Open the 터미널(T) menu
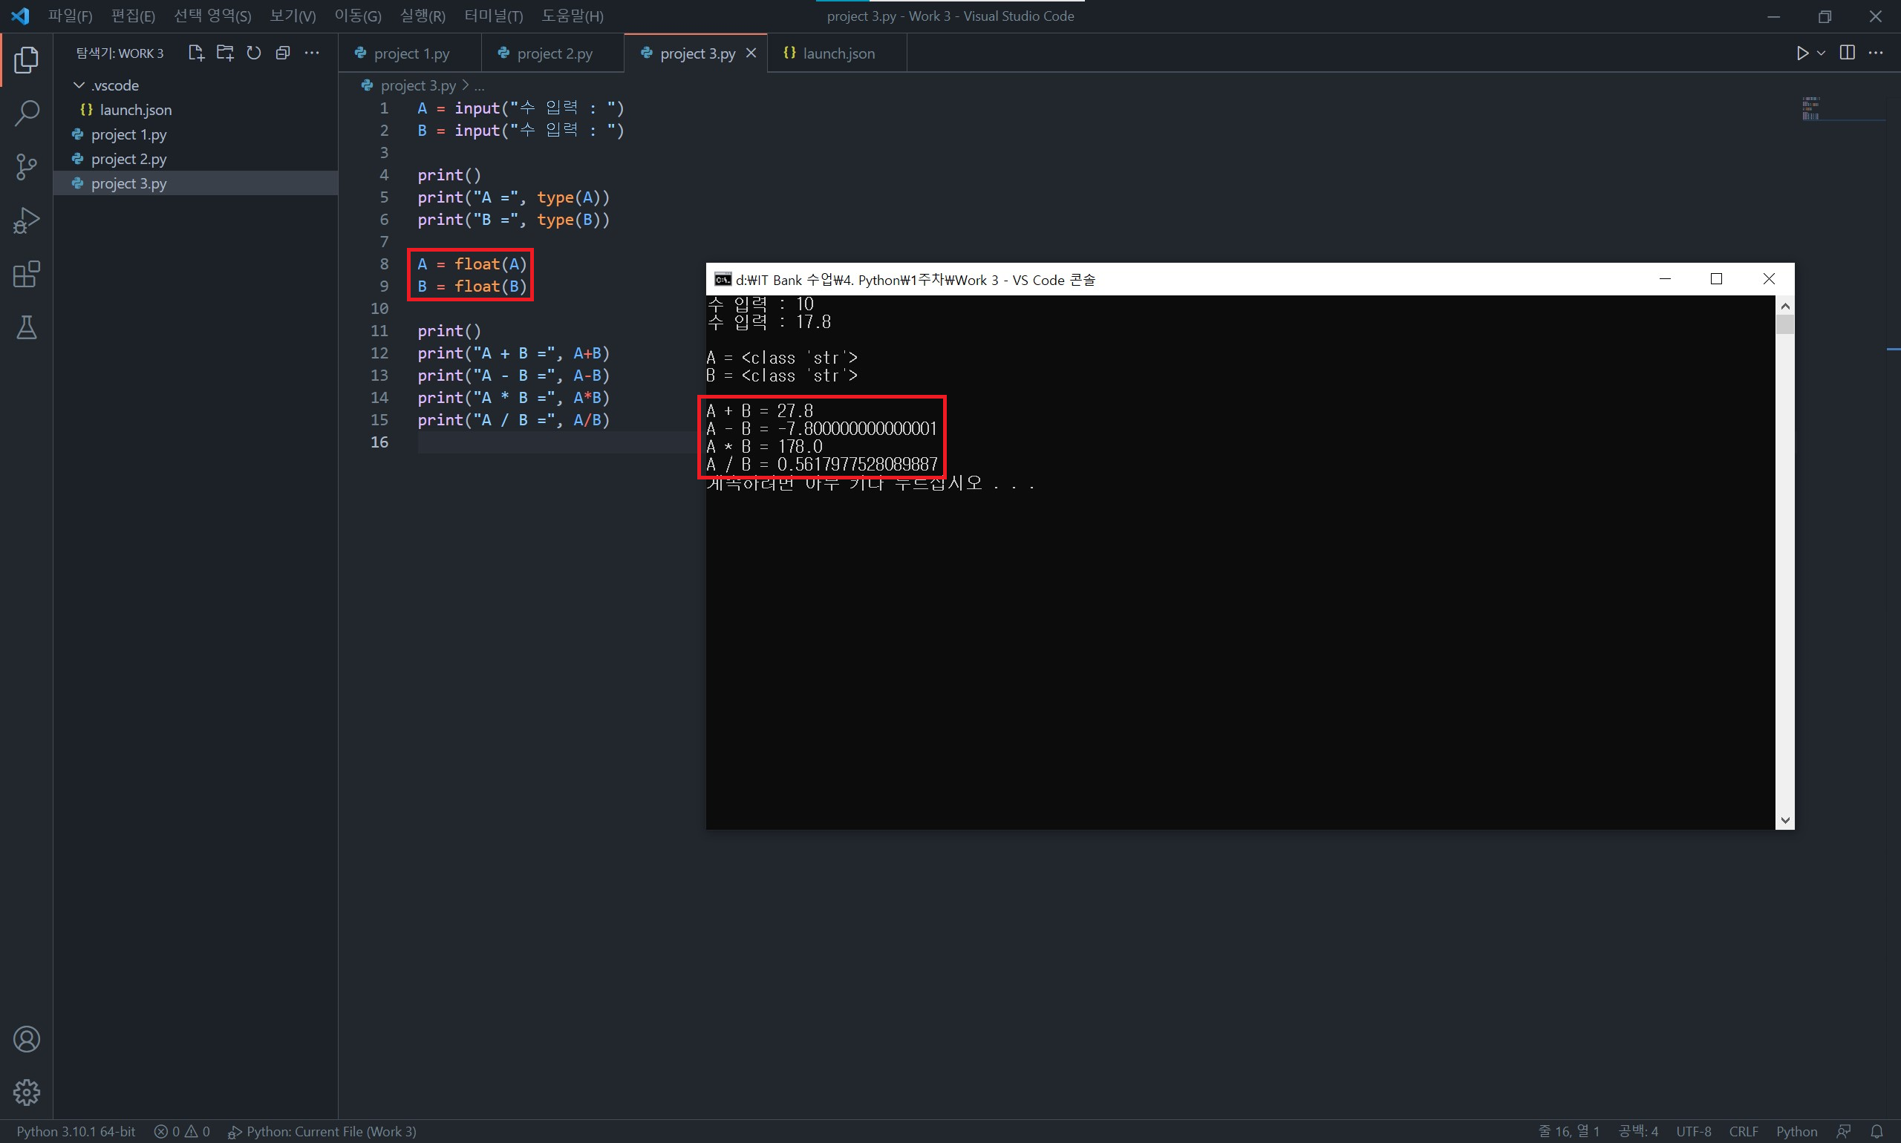 coord(493,16)
